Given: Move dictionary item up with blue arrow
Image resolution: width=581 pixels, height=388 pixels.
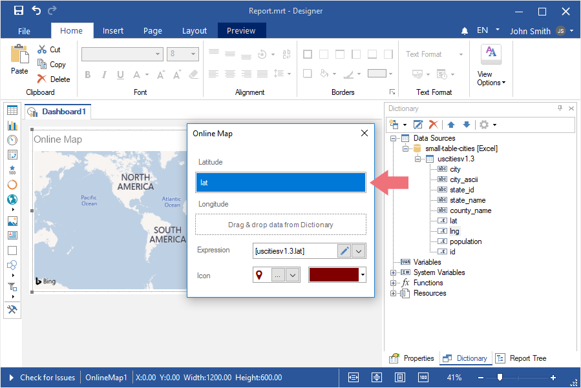Looking at the screenshot, I should [451, 125].
